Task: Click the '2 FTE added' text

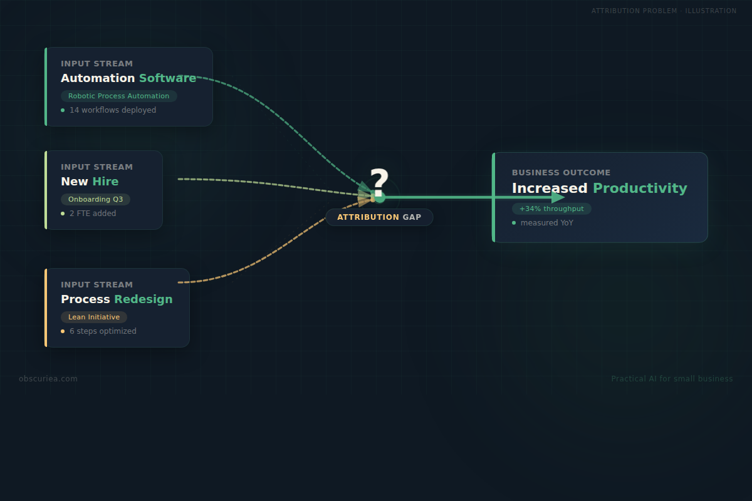Action: (93, 214)
